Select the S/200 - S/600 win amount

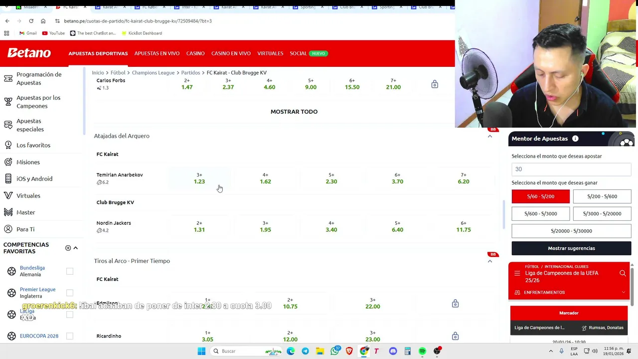[x=602, y=196]
